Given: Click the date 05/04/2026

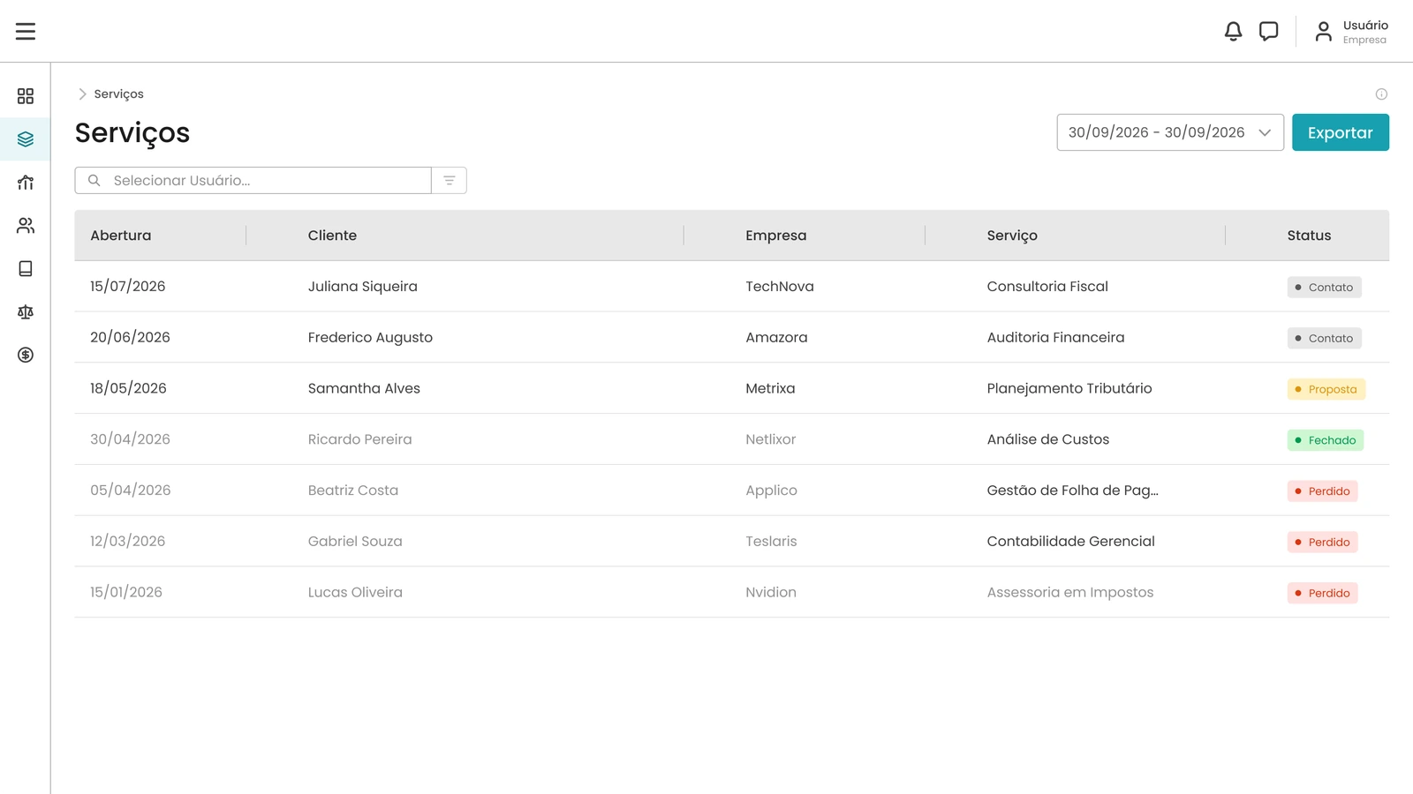Looking at the screenshot, I should (x=131, y=491).
